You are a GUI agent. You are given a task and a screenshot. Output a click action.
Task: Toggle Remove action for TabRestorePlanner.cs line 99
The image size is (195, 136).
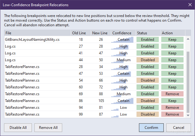point(172,114)
